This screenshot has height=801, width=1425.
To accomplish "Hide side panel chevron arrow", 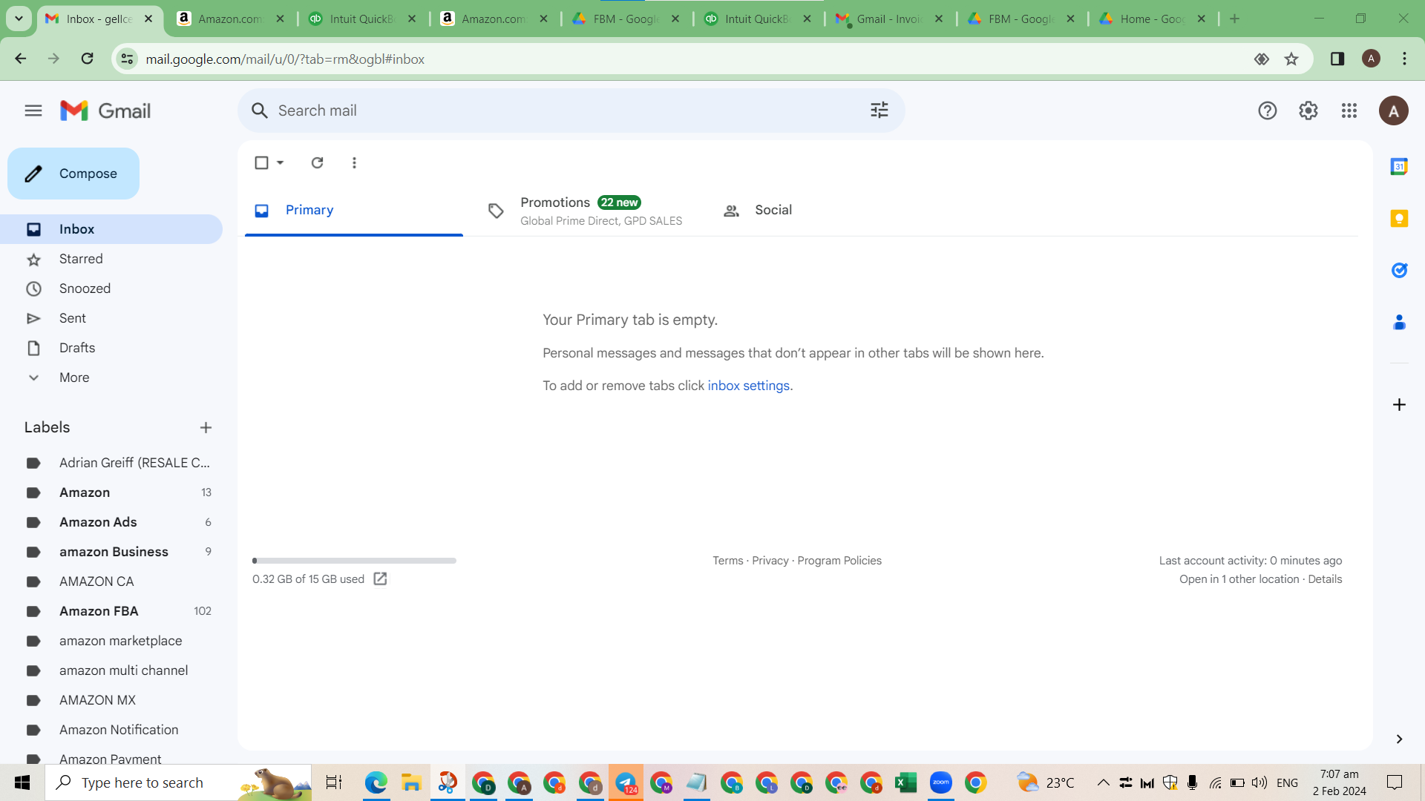I will tap(1399, 739).
